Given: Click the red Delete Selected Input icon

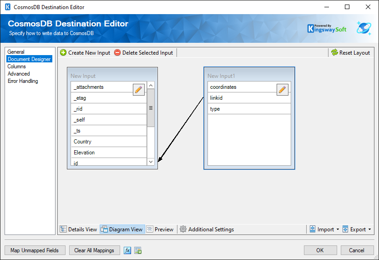Looking at the screenshot, I should tap(117, 52).
